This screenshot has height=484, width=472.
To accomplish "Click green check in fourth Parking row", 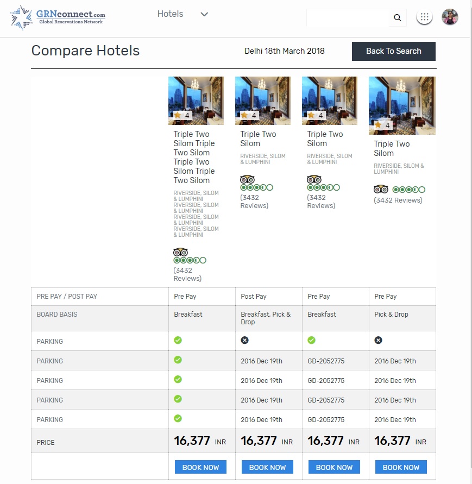I will pyautogui.click(x=178, y=399).
